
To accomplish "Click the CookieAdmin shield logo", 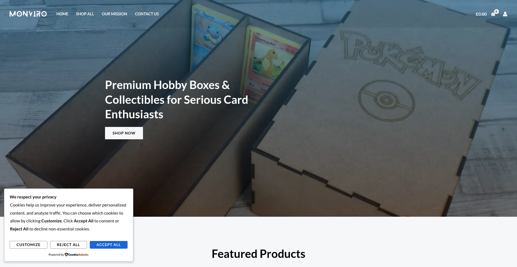I will click(x=66, y=255).
